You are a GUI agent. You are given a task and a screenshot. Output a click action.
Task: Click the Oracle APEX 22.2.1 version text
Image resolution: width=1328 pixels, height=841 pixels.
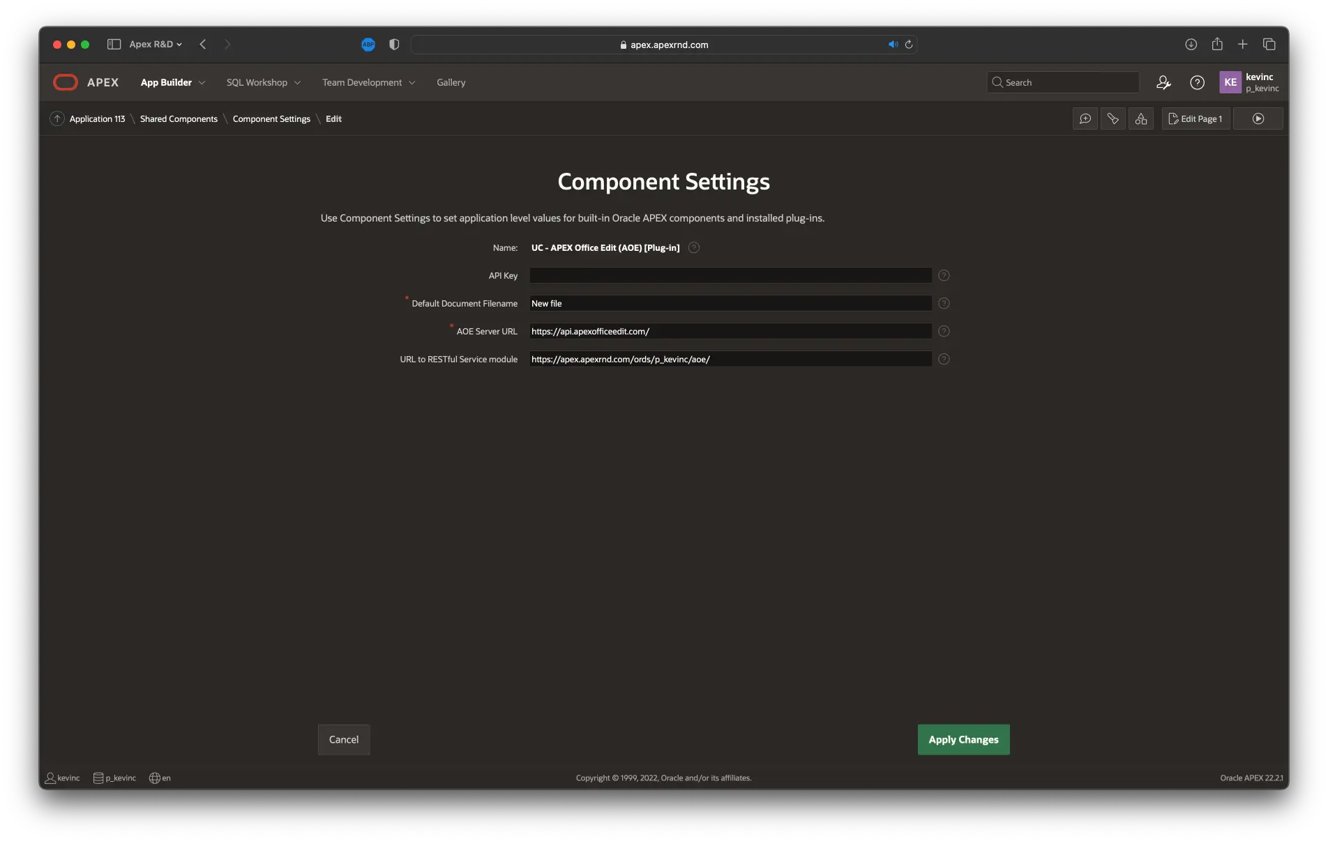pyautogui.click(x=1251, y=778)
